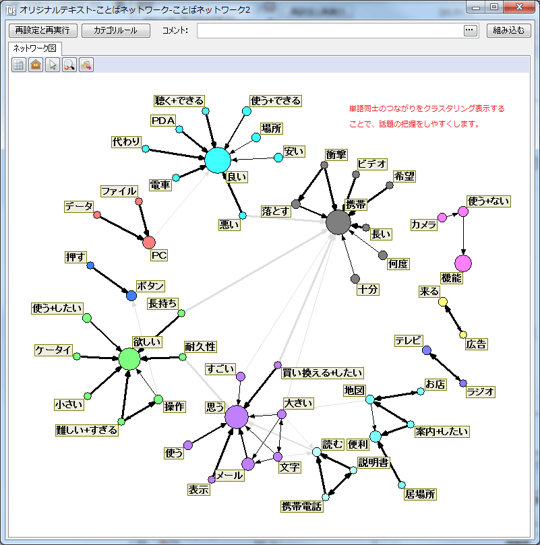The width and height of the screenshot is (540, 545).
Task: Select the grid layout tool icon
Action: [18, 65]
